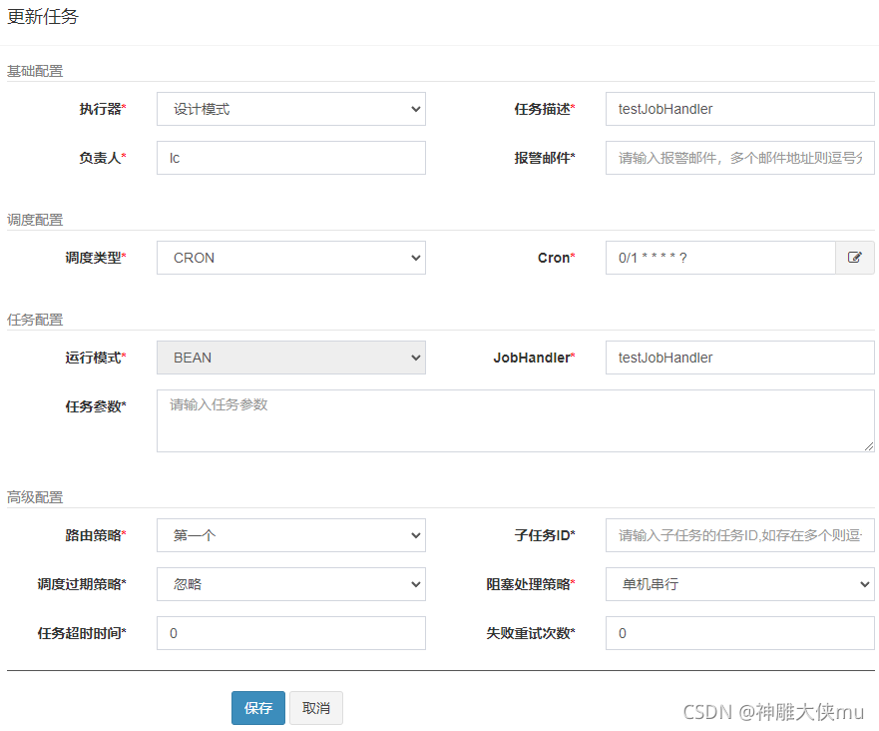This screenshot has height=731, width=879.
Task: Focus the 任务超时时间 input field
Action: (x=291, y=633)
